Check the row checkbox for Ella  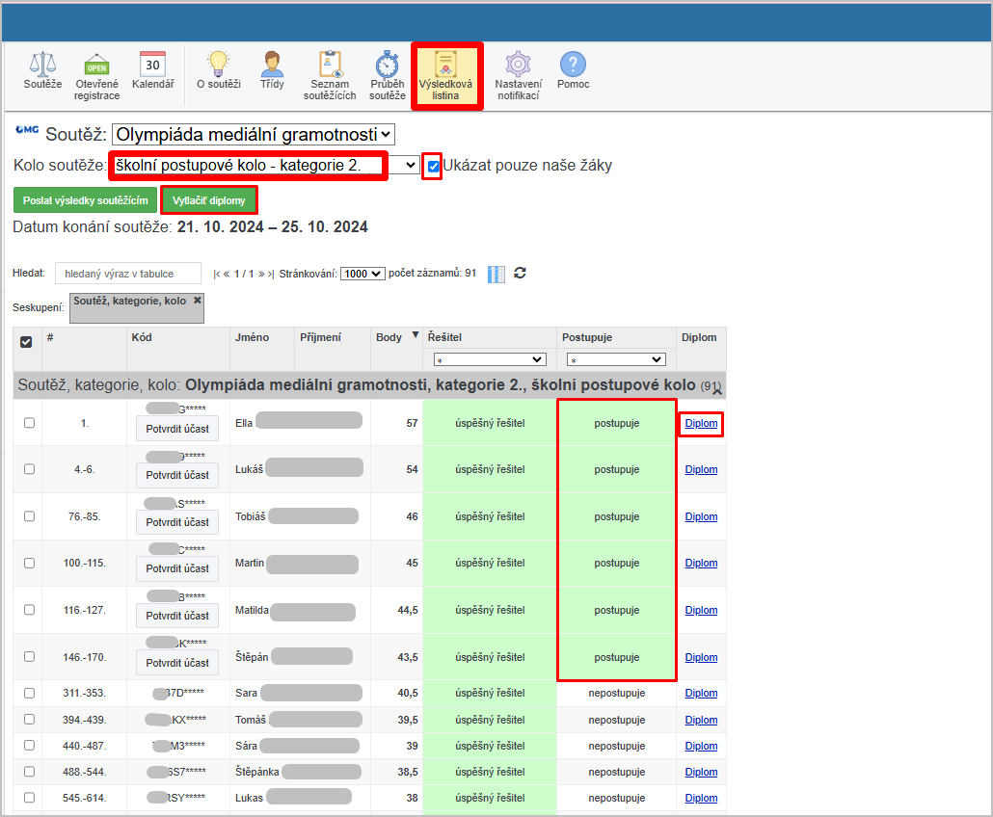point(29,423)
